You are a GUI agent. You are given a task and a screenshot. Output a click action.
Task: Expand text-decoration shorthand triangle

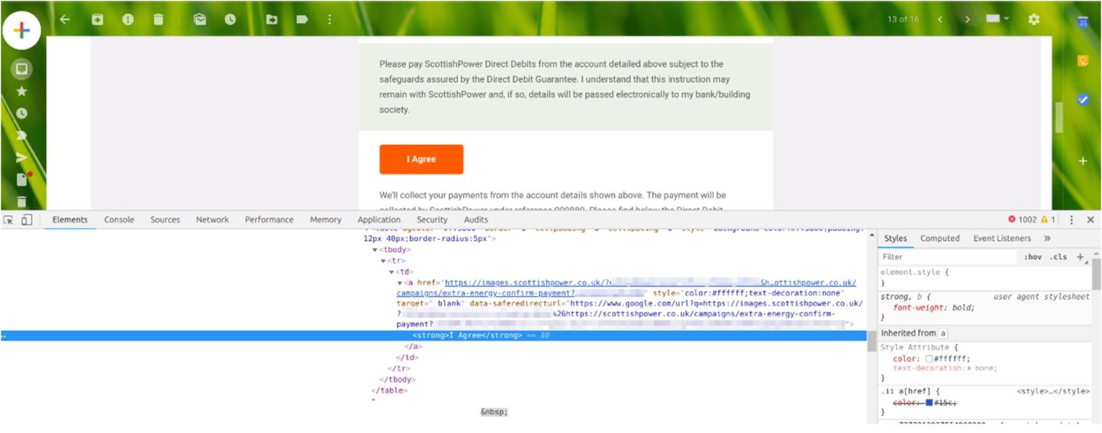coord(970,369)
